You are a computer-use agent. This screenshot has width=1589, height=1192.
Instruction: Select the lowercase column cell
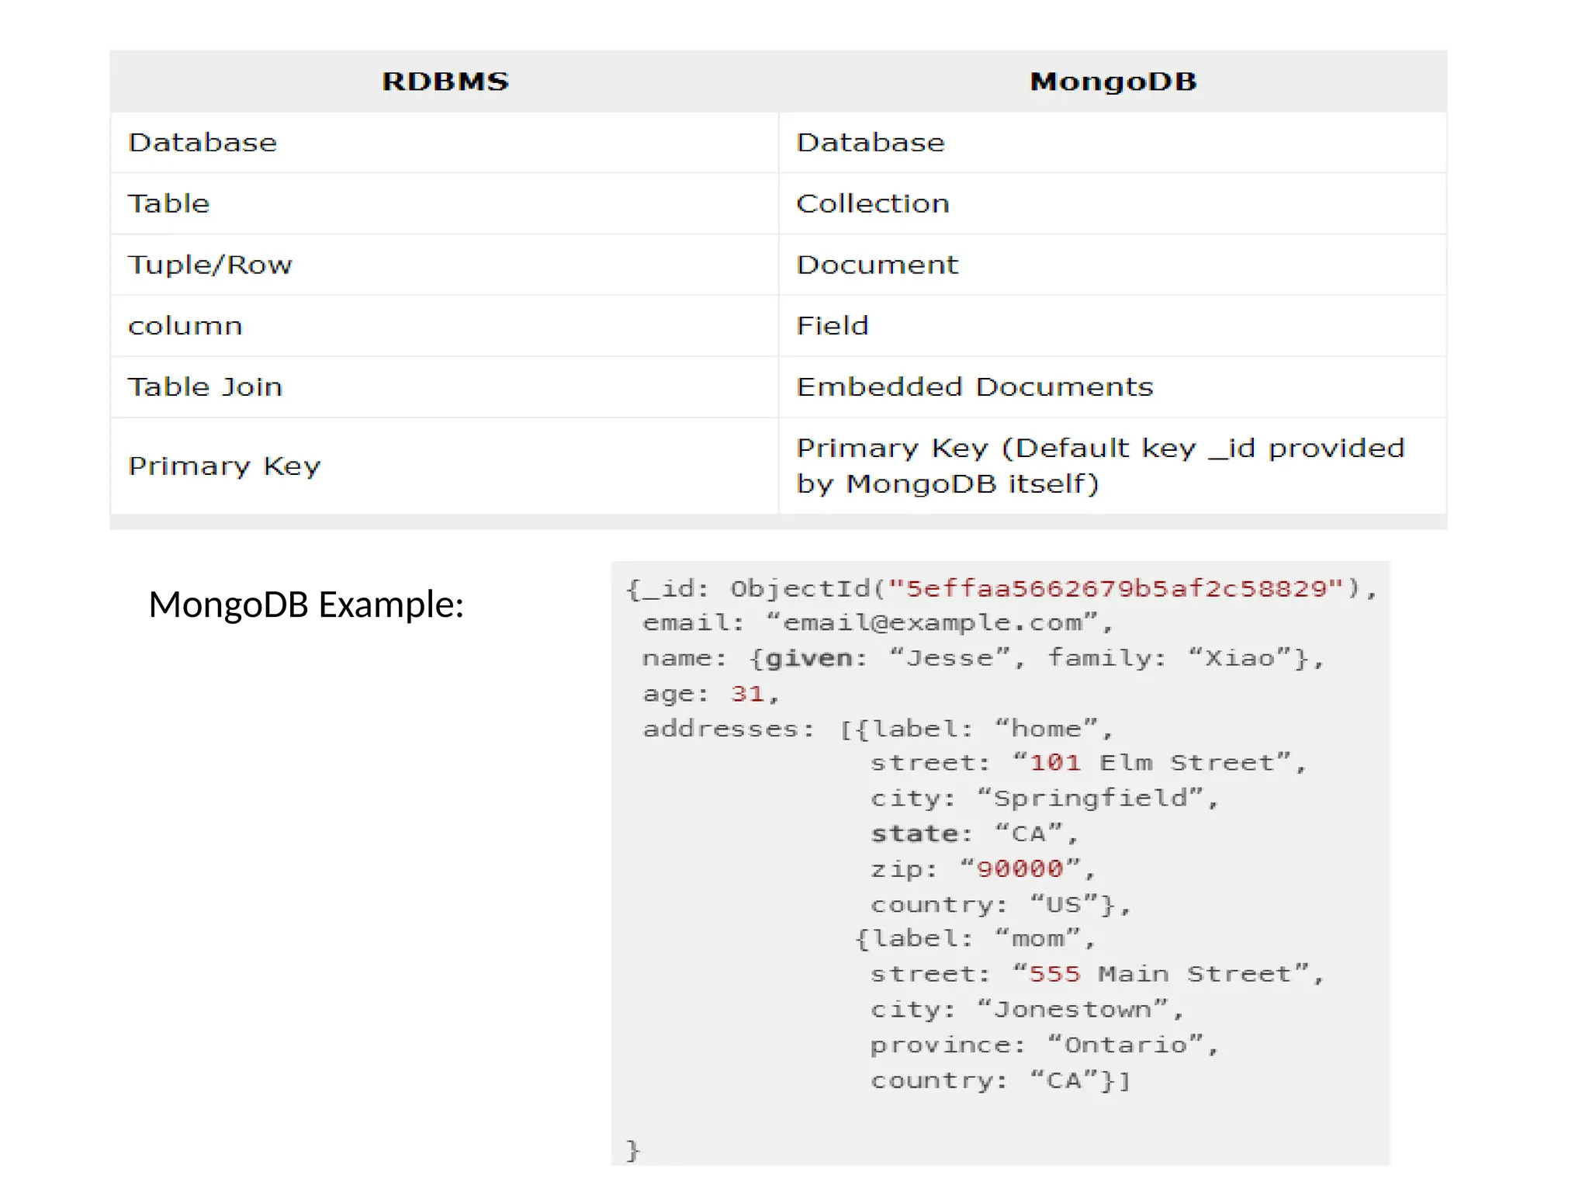point(185,326)
